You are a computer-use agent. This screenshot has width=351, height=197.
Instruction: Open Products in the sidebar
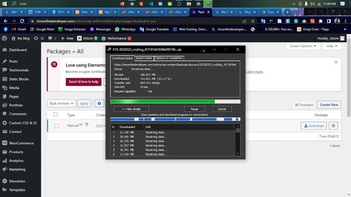(13, 152)
